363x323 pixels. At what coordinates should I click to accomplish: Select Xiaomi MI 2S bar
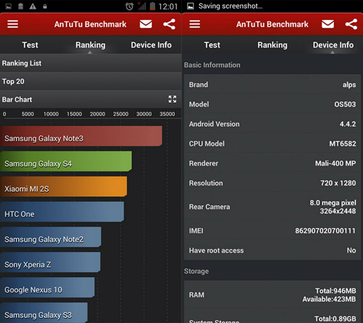click(x=64, y=186)
